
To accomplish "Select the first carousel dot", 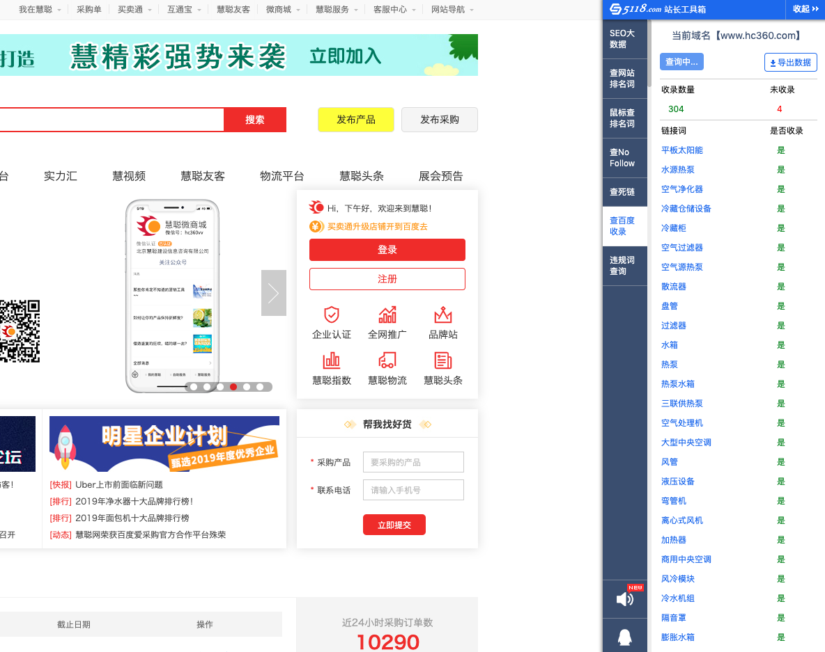I will (x=194, y=387).
